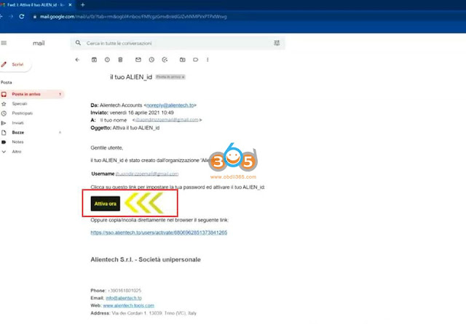Image resolution: width=466 pixels, height=324 pixels.
Task: Open Posticipati snoozed folder
Action: tap(23, 113)
